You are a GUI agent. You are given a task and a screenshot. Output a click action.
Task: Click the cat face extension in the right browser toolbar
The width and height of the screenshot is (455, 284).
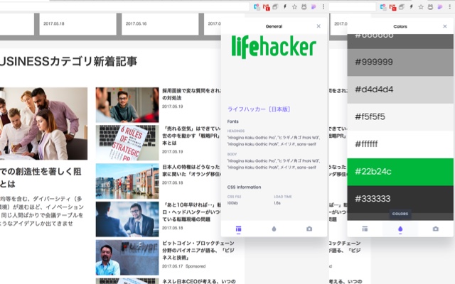point(430,6)
